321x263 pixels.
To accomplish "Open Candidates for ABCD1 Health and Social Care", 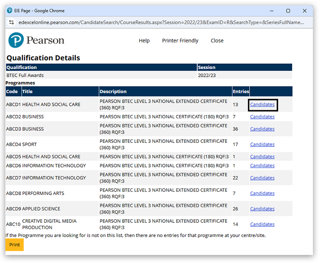I will coord(262,104).
